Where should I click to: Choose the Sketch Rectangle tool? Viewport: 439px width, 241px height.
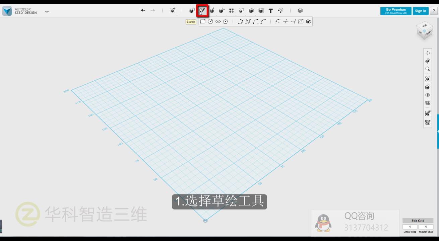(203, 22)
